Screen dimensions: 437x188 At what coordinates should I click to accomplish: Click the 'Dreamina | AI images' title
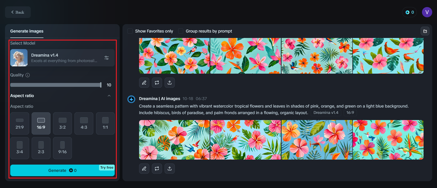tap(159, 99)
